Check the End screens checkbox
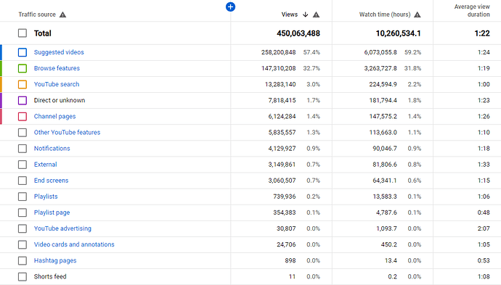501x285 pixels. [23, 181]
